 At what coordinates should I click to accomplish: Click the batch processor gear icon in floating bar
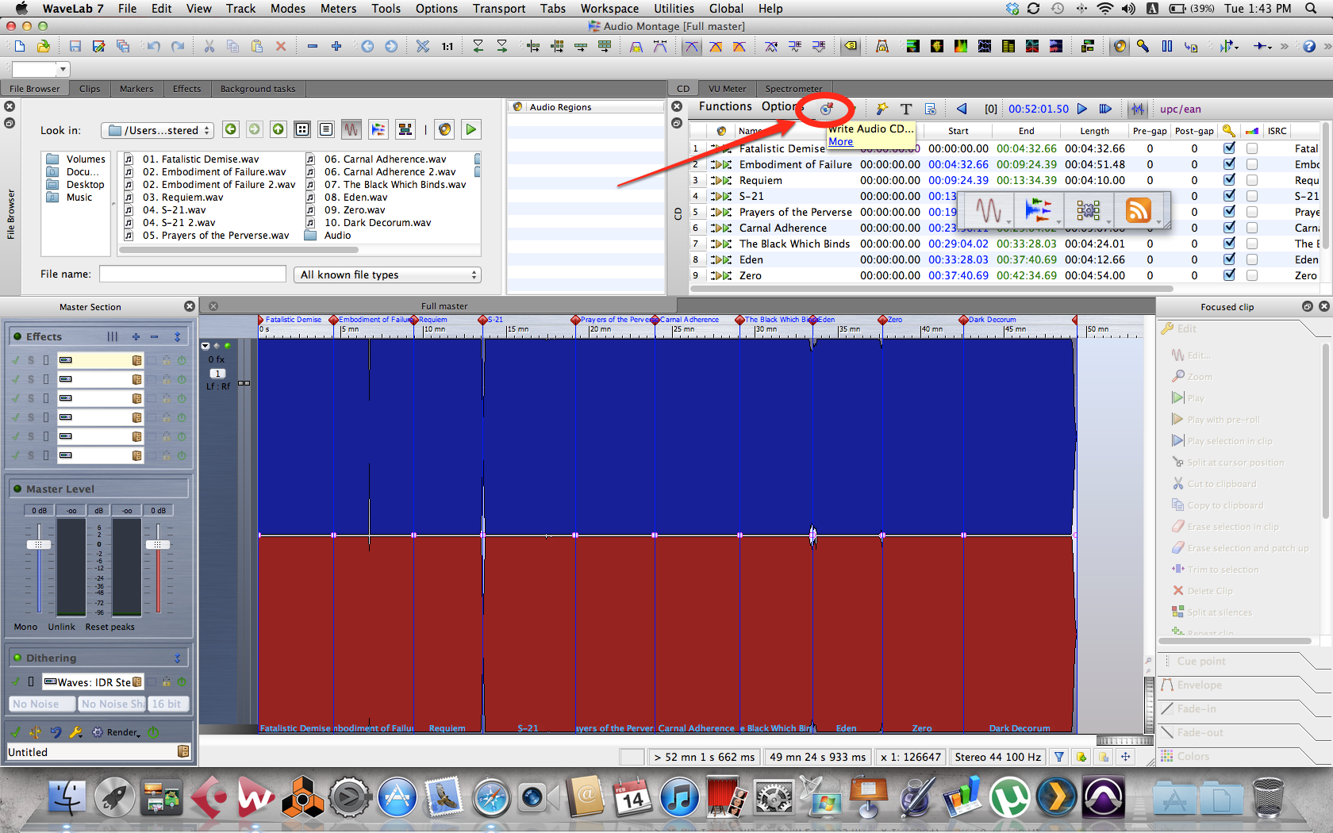click(1088, 211)
